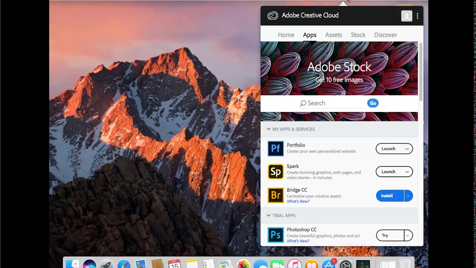Image resolution: width=476 pixels, height=268 pixels.
Task: Open App Store from the Dock
Action: coord(329,264)
